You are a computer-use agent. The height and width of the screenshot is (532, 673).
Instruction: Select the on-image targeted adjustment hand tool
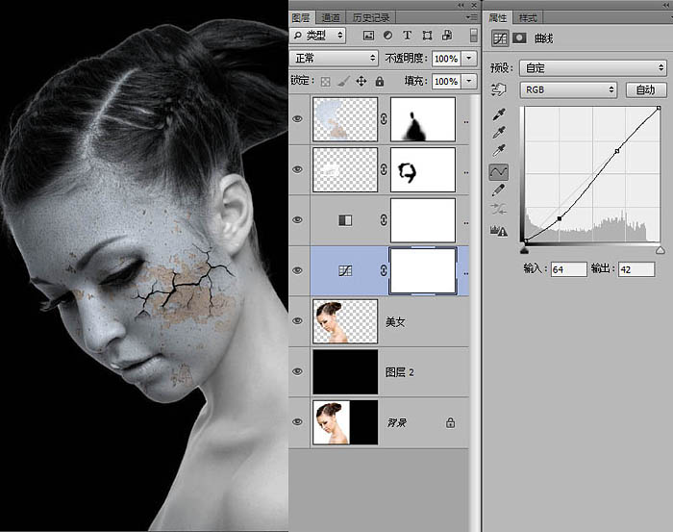click(x=498, y=89)
